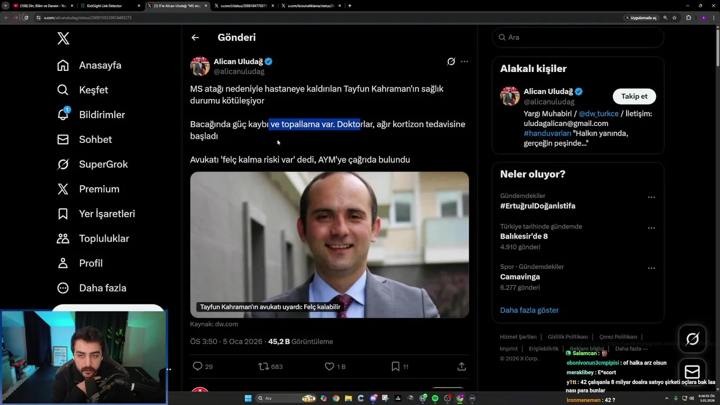Switch to Din, Bilim ve Darwin YouTube tab
The height and width of the screenshot is (405, 720).
coord(43,6)
